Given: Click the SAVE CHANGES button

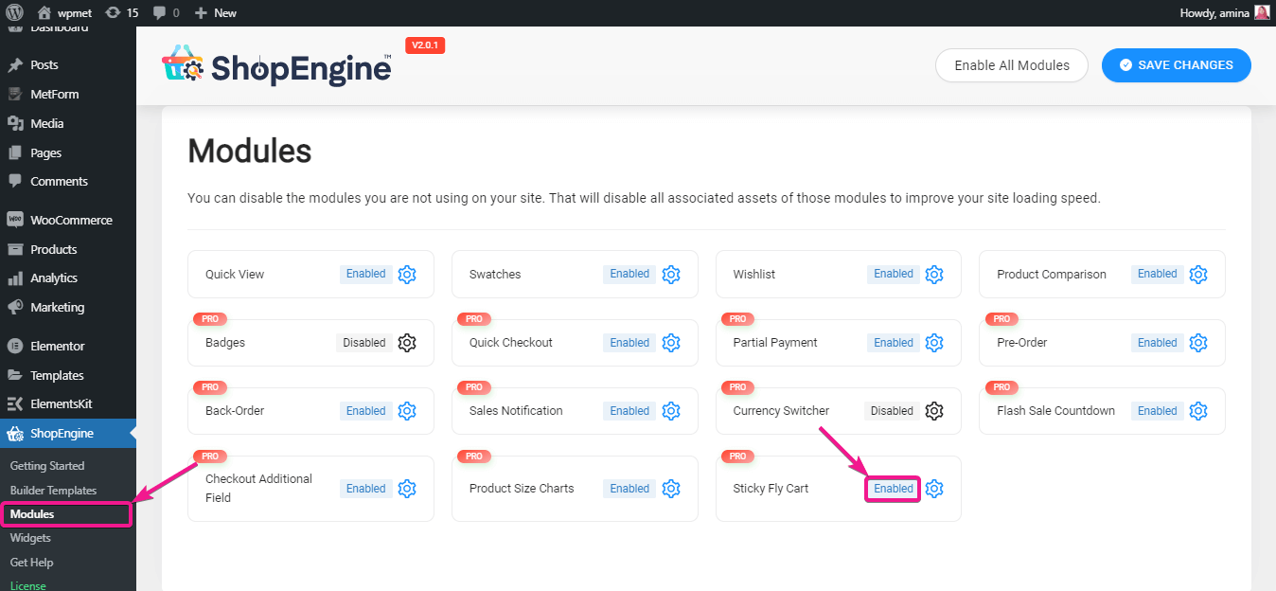Looking at the screenshot, I should 1177,65.
